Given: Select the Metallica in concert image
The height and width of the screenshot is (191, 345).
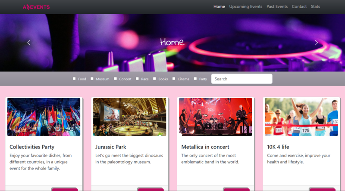Looking at the screenshot, I should (x=216, y=117).
